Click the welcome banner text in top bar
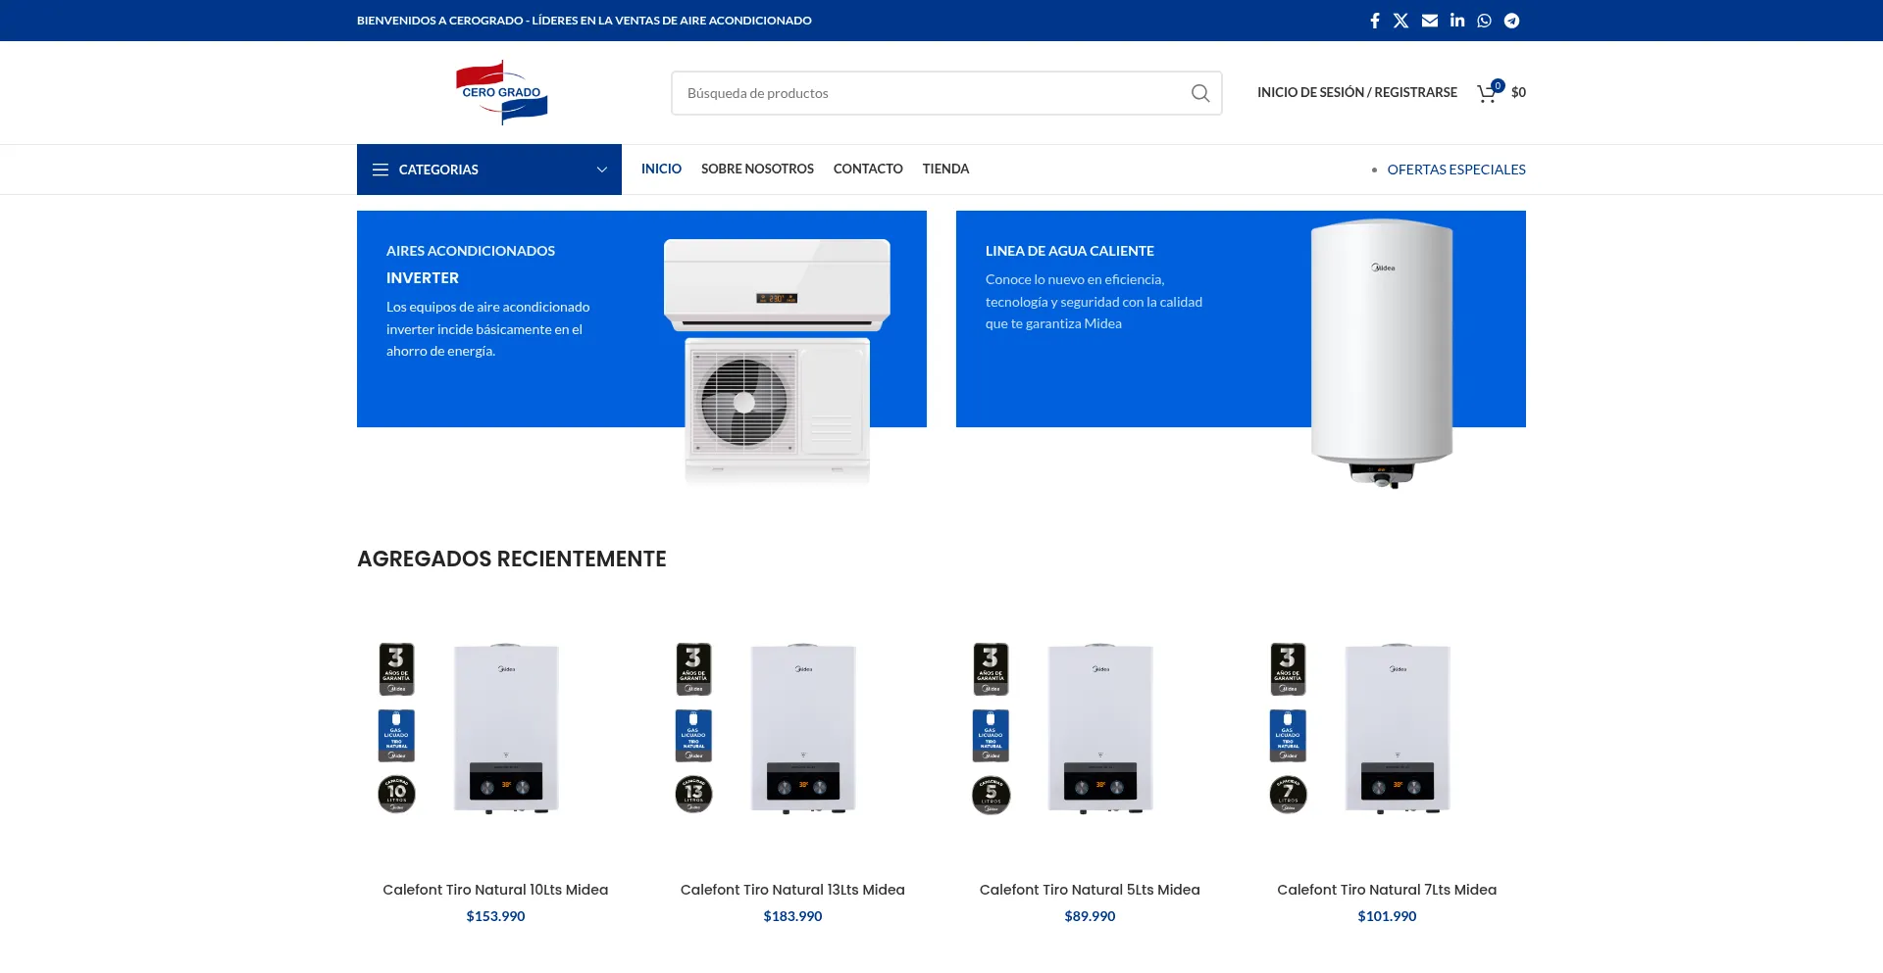The image size is (1883, 973). point(585,21)
